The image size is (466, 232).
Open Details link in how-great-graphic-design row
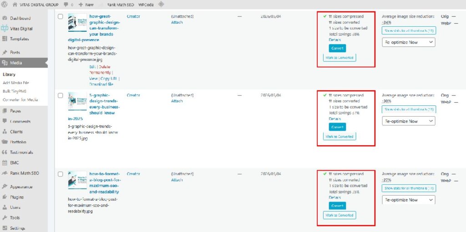click(x=334, y=40)
